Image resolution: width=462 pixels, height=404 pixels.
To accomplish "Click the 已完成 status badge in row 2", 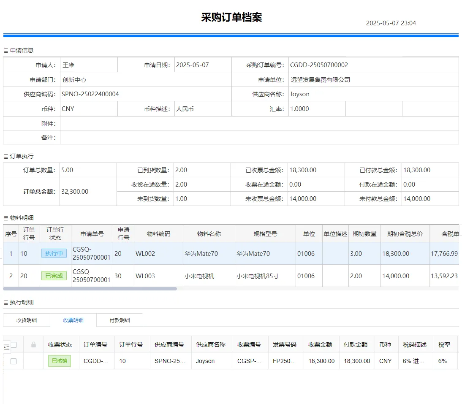I will (54, 276).
